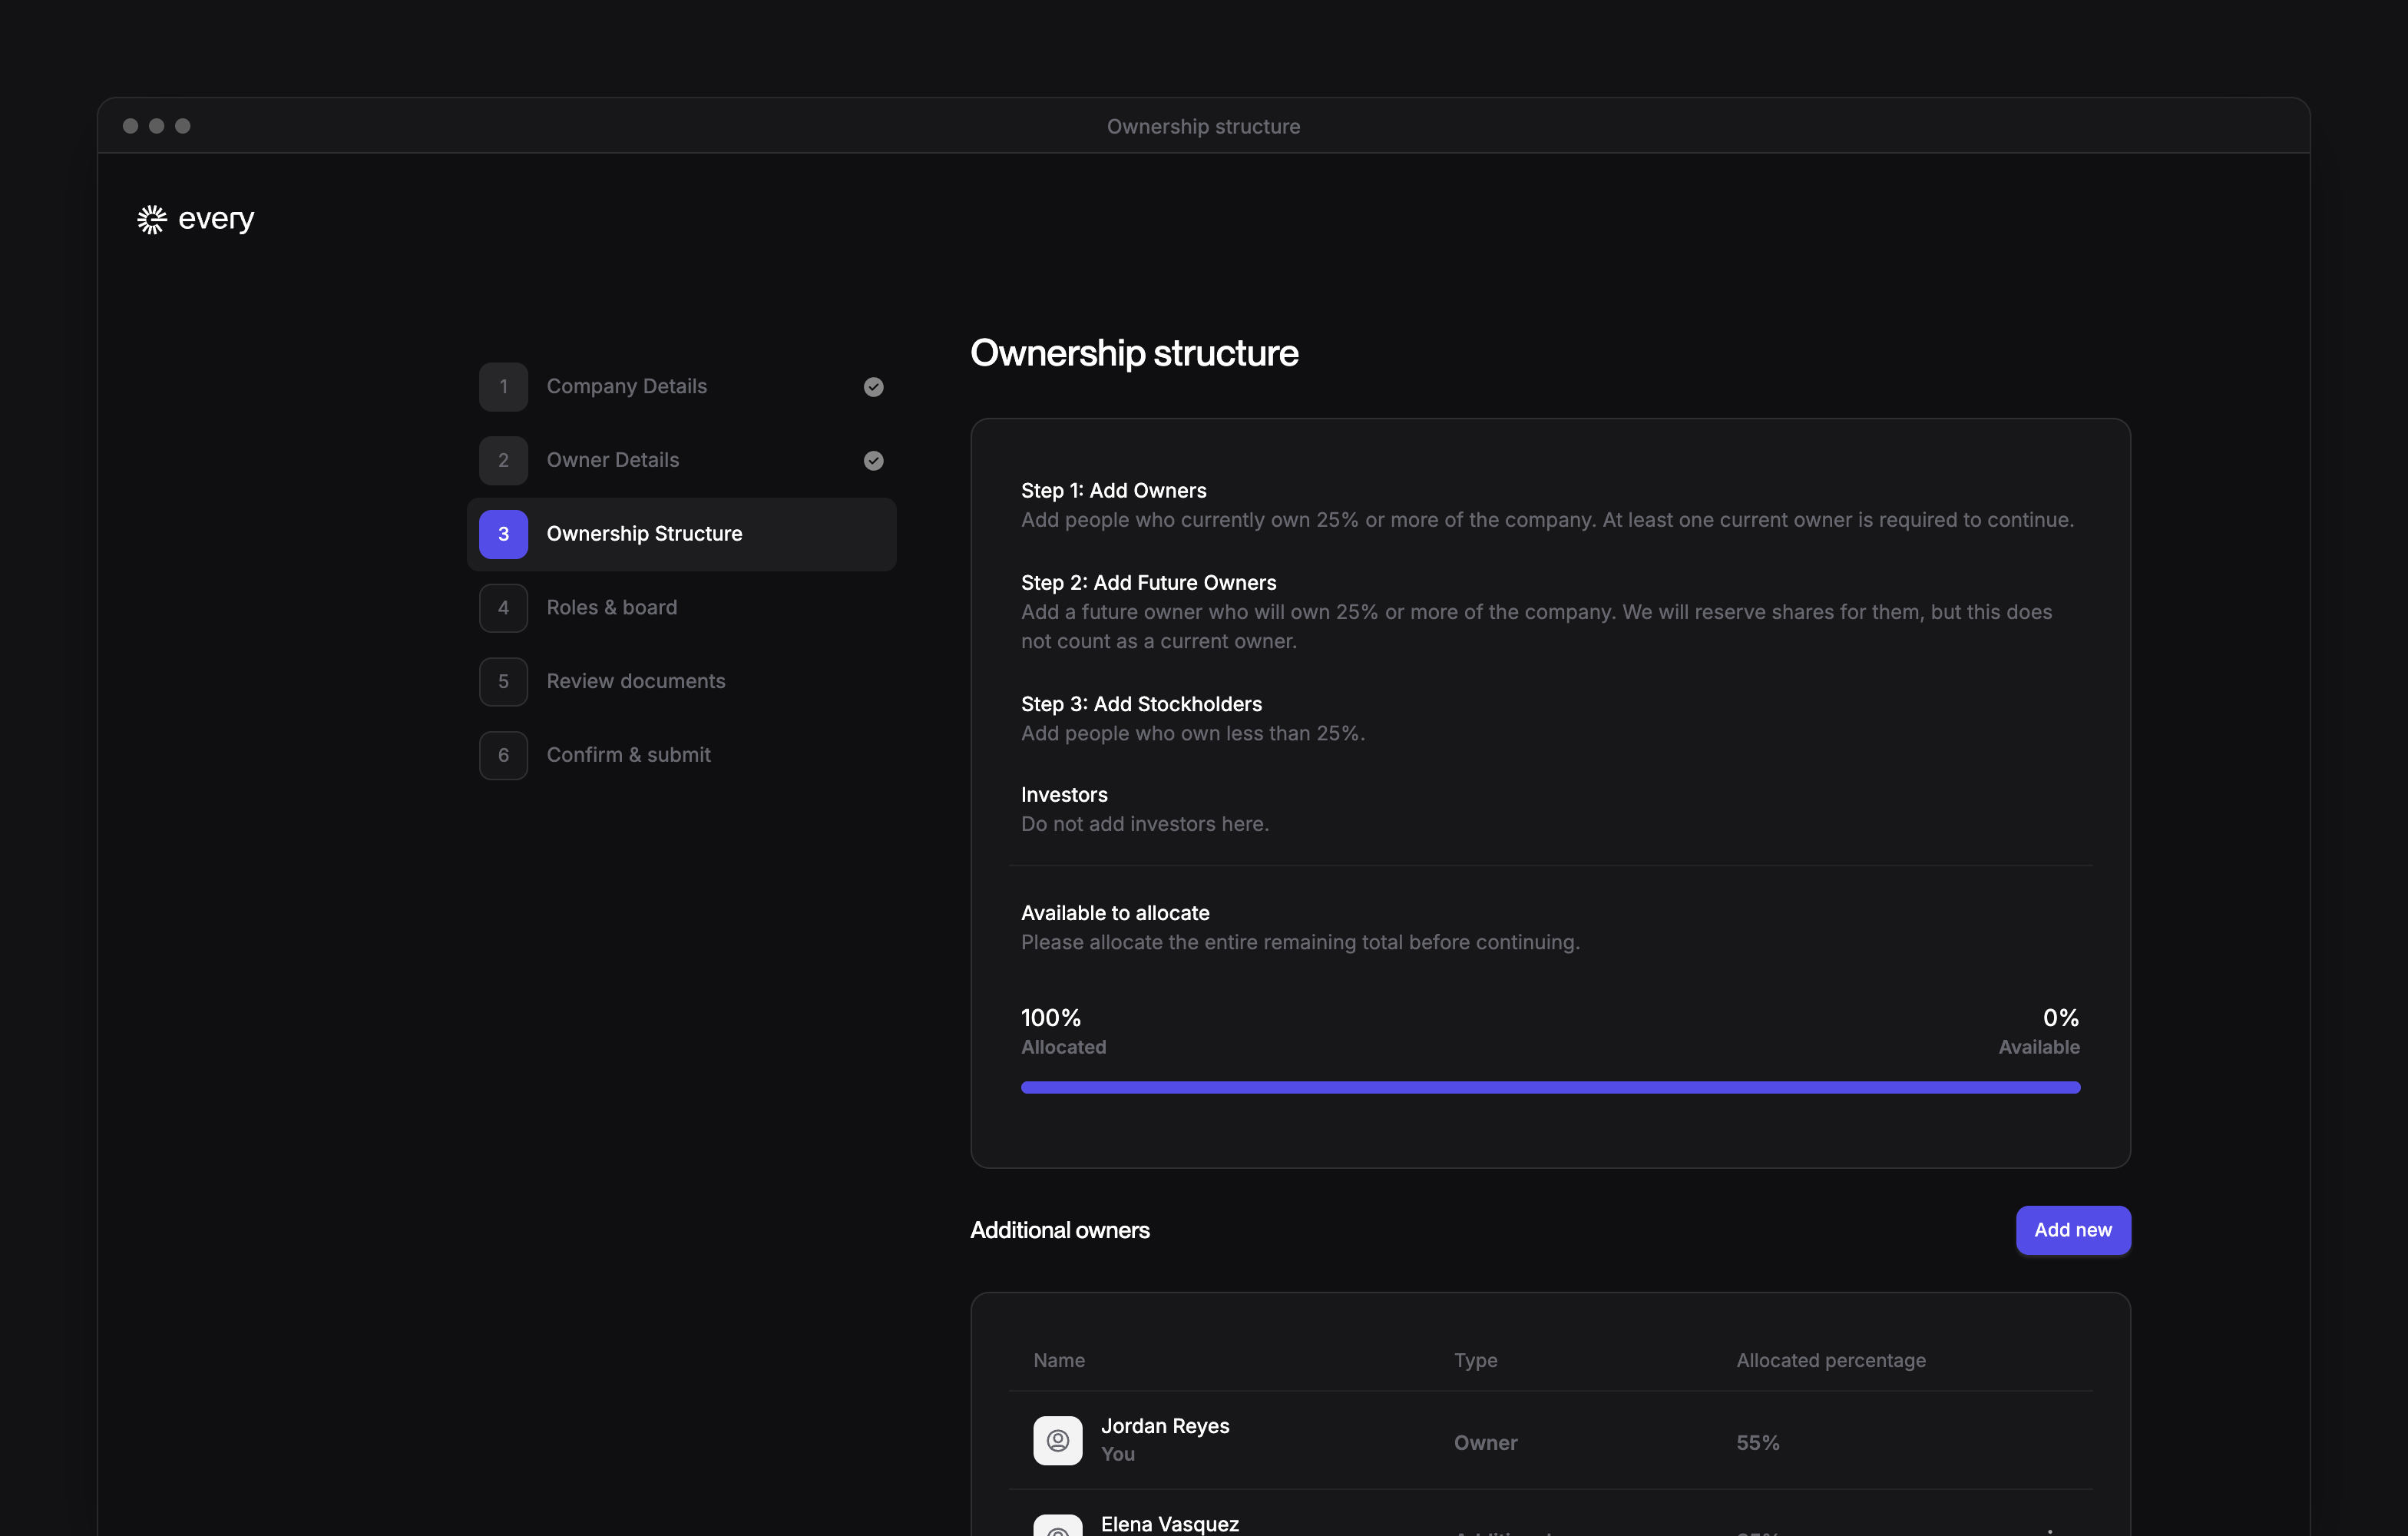Select the Ownership Structure step
Image resolution: width=2408 pixels, height=1536 pixels.
(681, 534)
